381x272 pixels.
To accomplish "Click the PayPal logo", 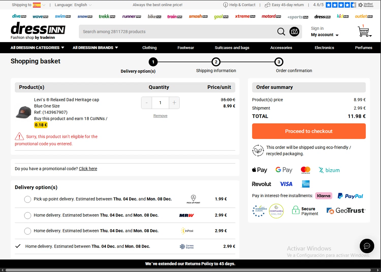I will point(350,196).
